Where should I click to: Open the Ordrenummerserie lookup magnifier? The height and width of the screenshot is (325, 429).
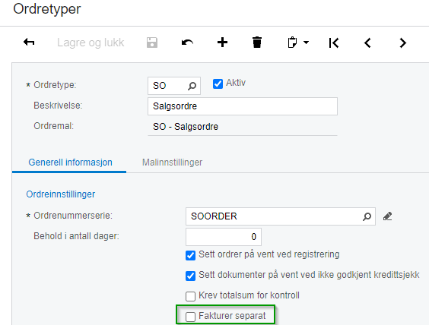point(367,216)
